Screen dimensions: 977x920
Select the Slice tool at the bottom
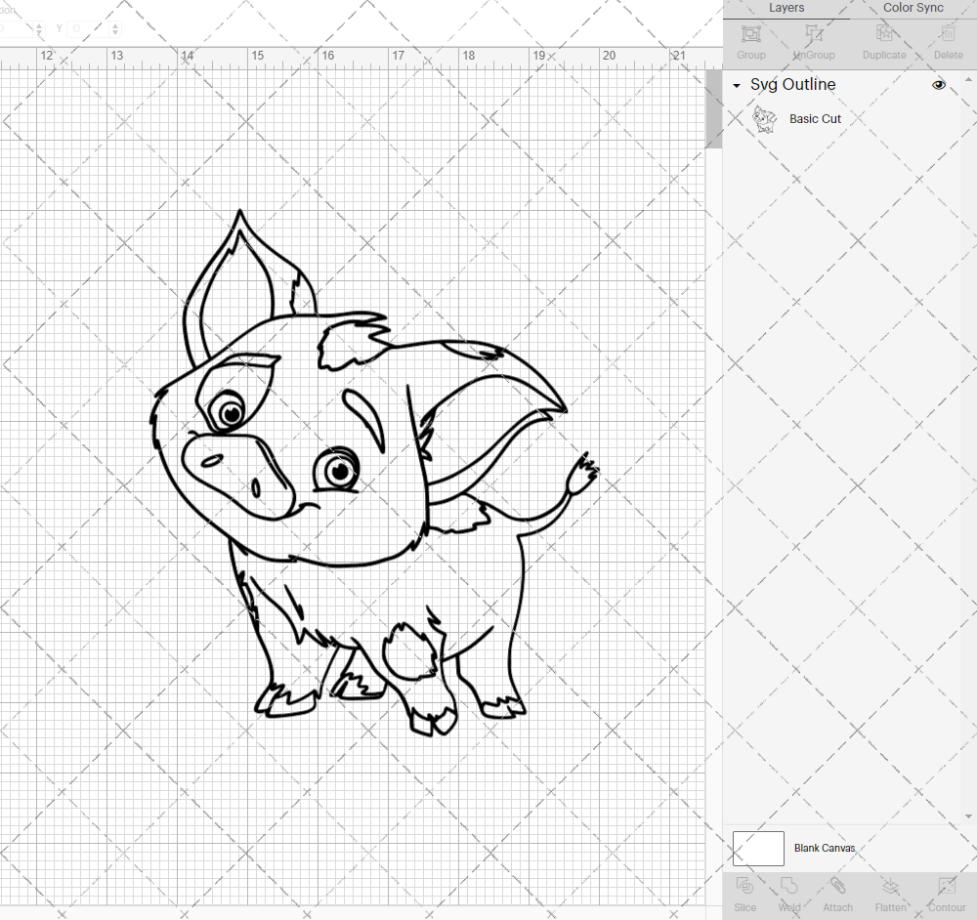[x=744, y=894]
